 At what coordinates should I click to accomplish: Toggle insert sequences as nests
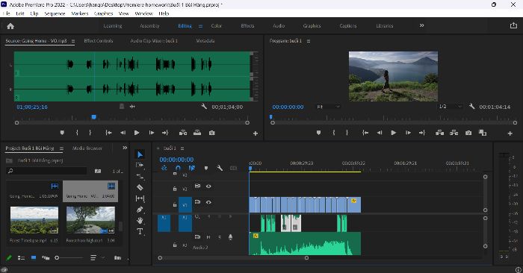tap(164, 168)
